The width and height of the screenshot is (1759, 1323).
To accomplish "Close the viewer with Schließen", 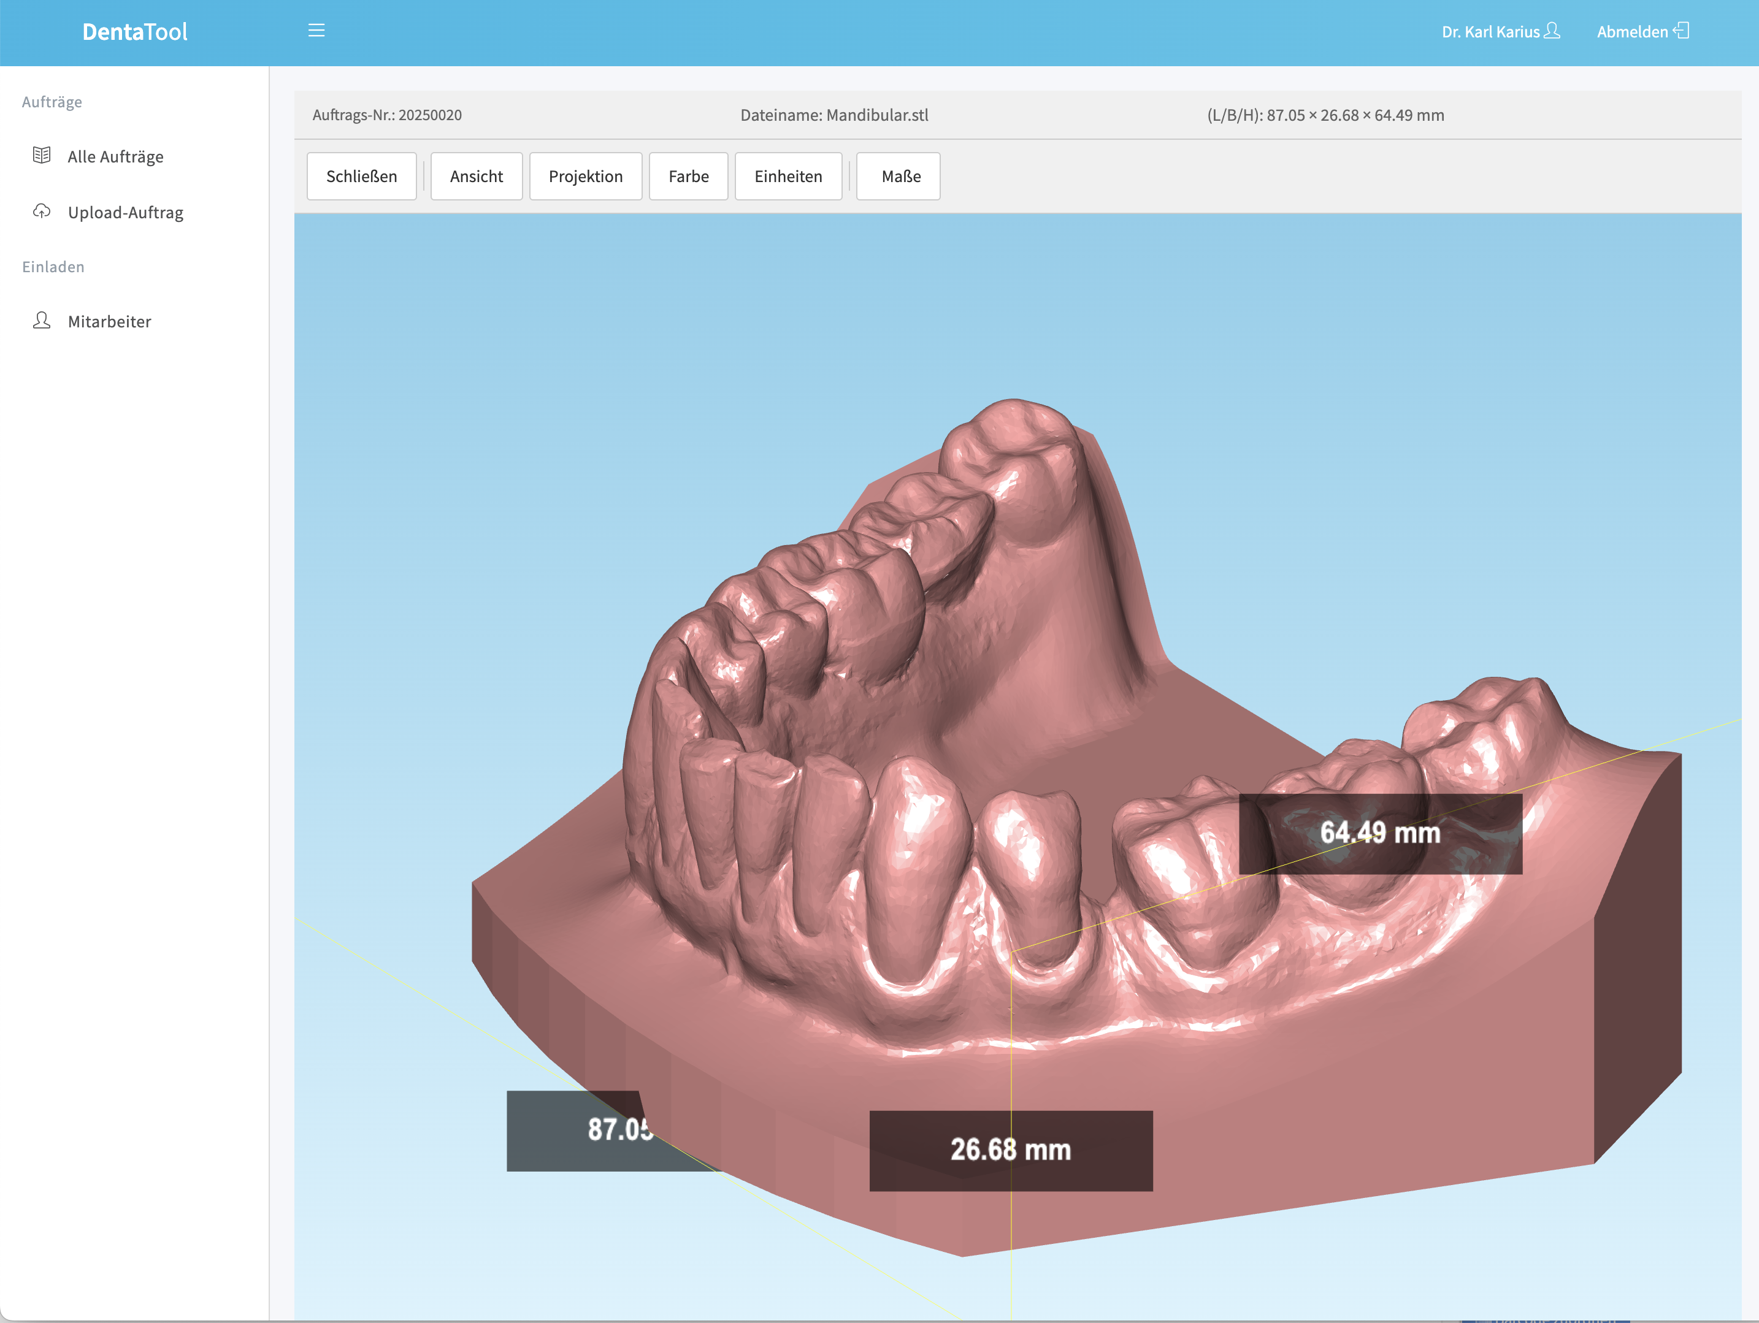I will (362, 176).
